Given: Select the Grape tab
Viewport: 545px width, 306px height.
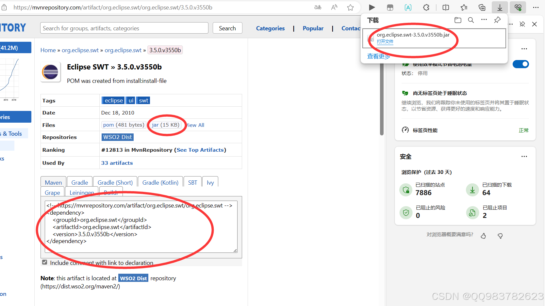Looking at the screenshot, I should [x=52, y=192].
